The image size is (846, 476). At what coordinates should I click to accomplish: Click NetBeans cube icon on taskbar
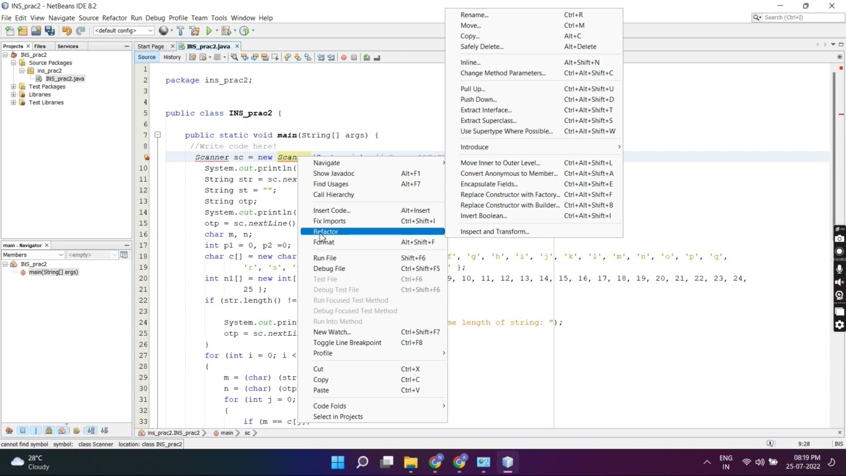508,462
